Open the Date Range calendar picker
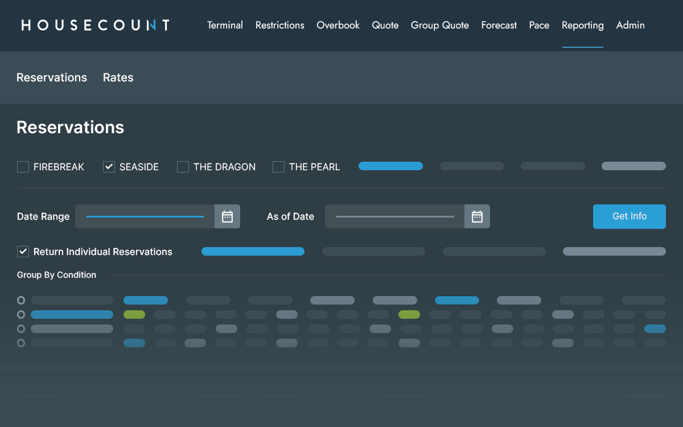 click(x=227, y=216)
